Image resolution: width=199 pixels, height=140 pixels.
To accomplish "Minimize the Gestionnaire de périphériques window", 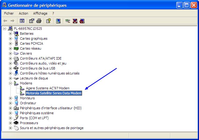I will (x=179, y=5).
